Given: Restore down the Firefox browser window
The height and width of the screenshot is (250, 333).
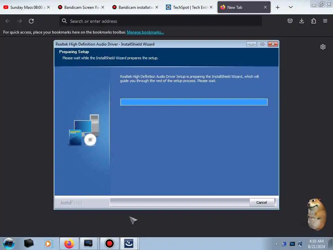Looking at the screenshot, I should pyautogui.click(x=322, y=4).
